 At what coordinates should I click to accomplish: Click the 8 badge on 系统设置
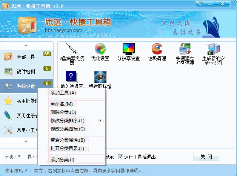click(47, 83)
